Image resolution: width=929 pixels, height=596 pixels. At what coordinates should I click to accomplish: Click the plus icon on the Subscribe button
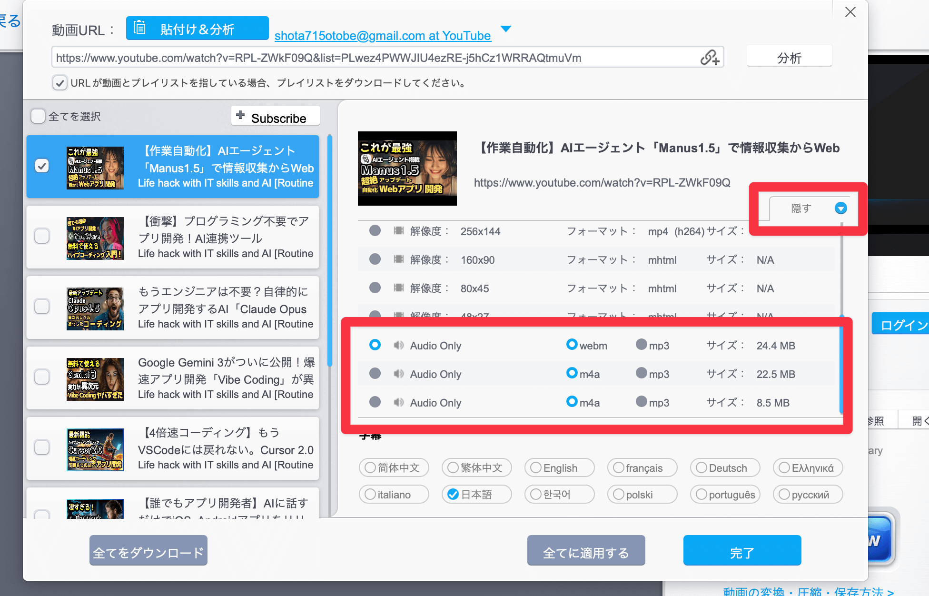tap(241, 115)
